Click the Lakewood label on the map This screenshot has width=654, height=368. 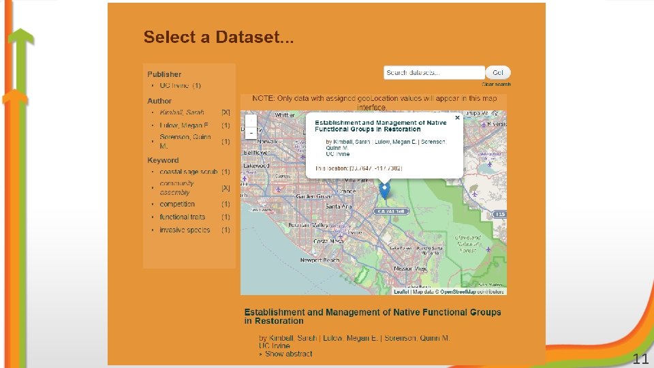[x=257, y=166]
